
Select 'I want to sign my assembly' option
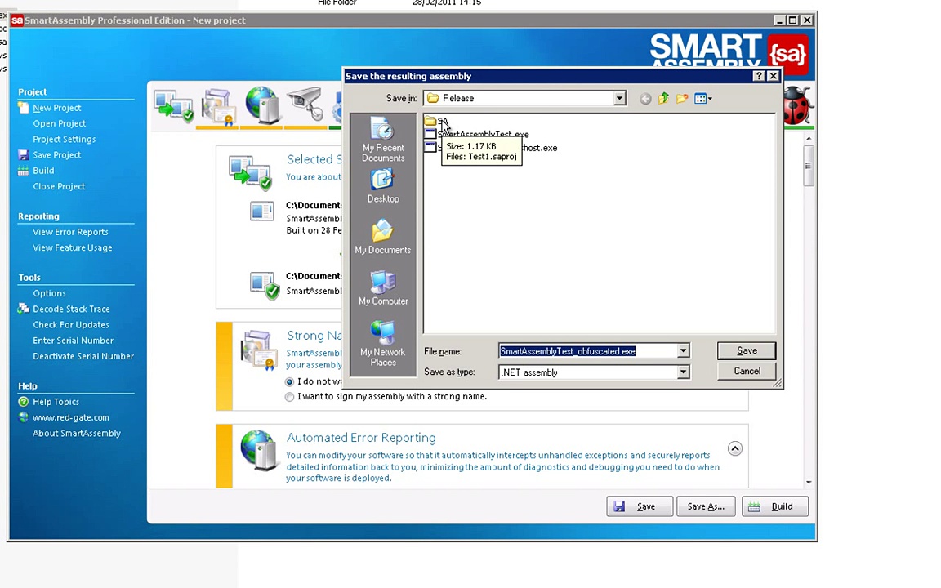point(289,397)
